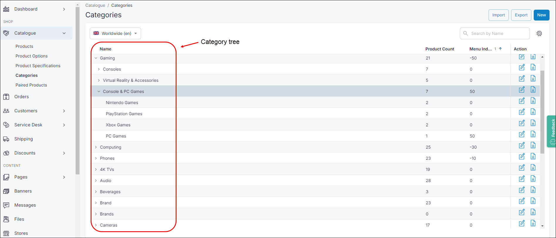Open the Worldwide (en) language dropdown

pos(115,33)
